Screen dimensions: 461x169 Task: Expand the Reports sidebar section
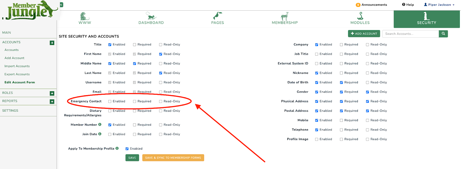click(x=52, y=102)
